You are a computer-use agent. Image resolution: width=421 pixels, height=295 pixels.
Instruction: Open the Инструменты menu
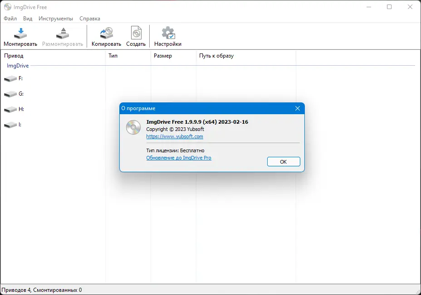tap(56, 19)
